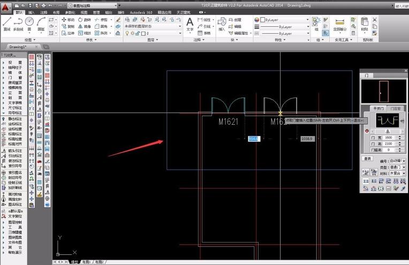The width and height of the screenshot is (409, 265).
Task: Toggle layer lock padlock icon
Action: 138,33
